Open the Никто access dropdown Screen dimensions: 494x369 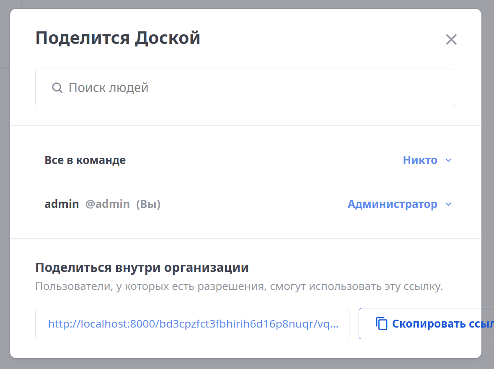click(x=420, y=160)
